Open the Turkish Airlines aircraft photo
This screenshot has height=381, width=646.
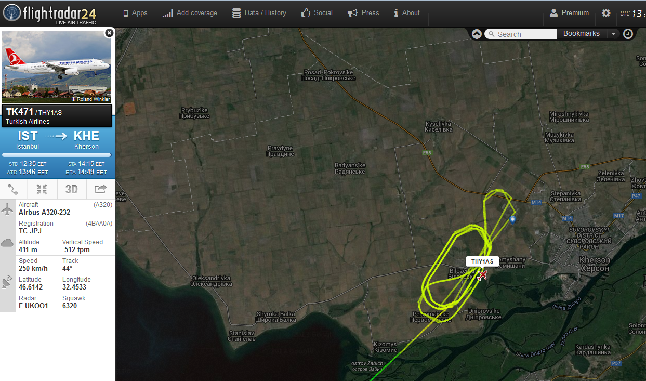pyautogui.click(x=57, y=66)
